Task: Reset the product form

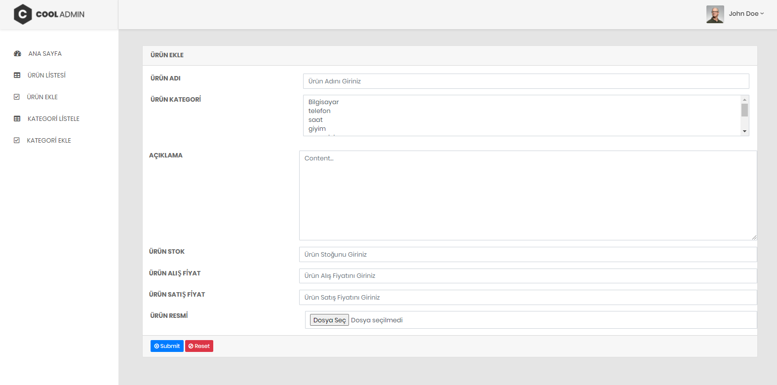Action: [199, 346]
